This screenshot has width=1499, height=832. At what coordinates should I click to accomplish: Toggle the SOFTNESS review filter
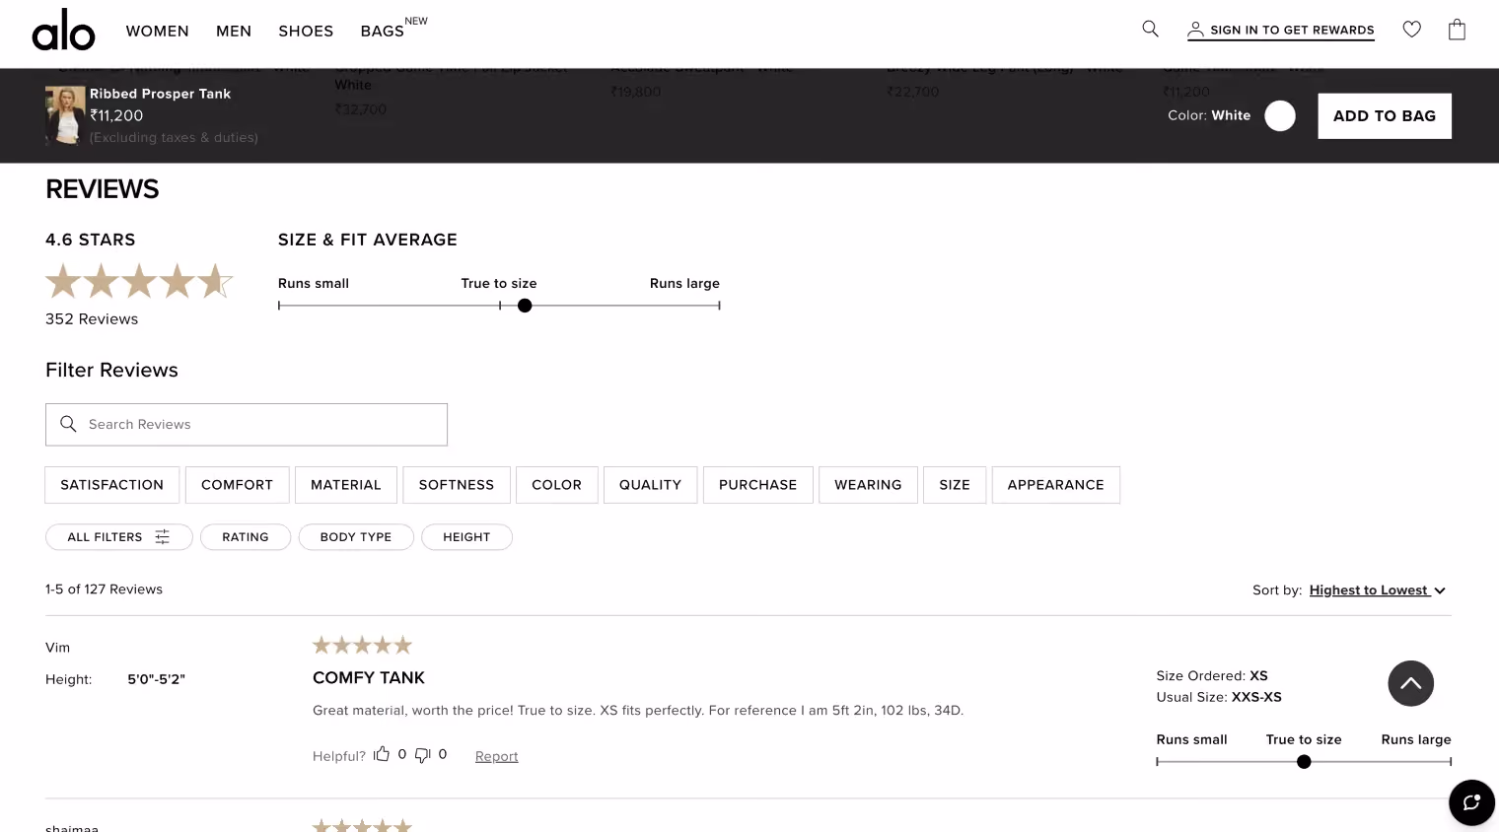click(x=457, y=485)
